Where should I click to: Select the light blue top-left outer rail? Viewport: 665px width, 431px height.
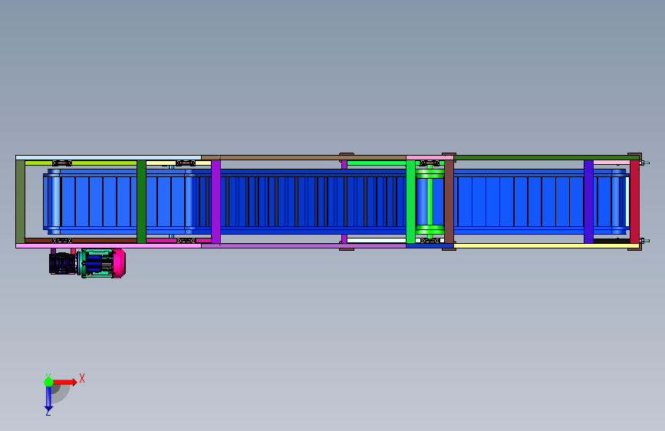[x=109, y=157]
